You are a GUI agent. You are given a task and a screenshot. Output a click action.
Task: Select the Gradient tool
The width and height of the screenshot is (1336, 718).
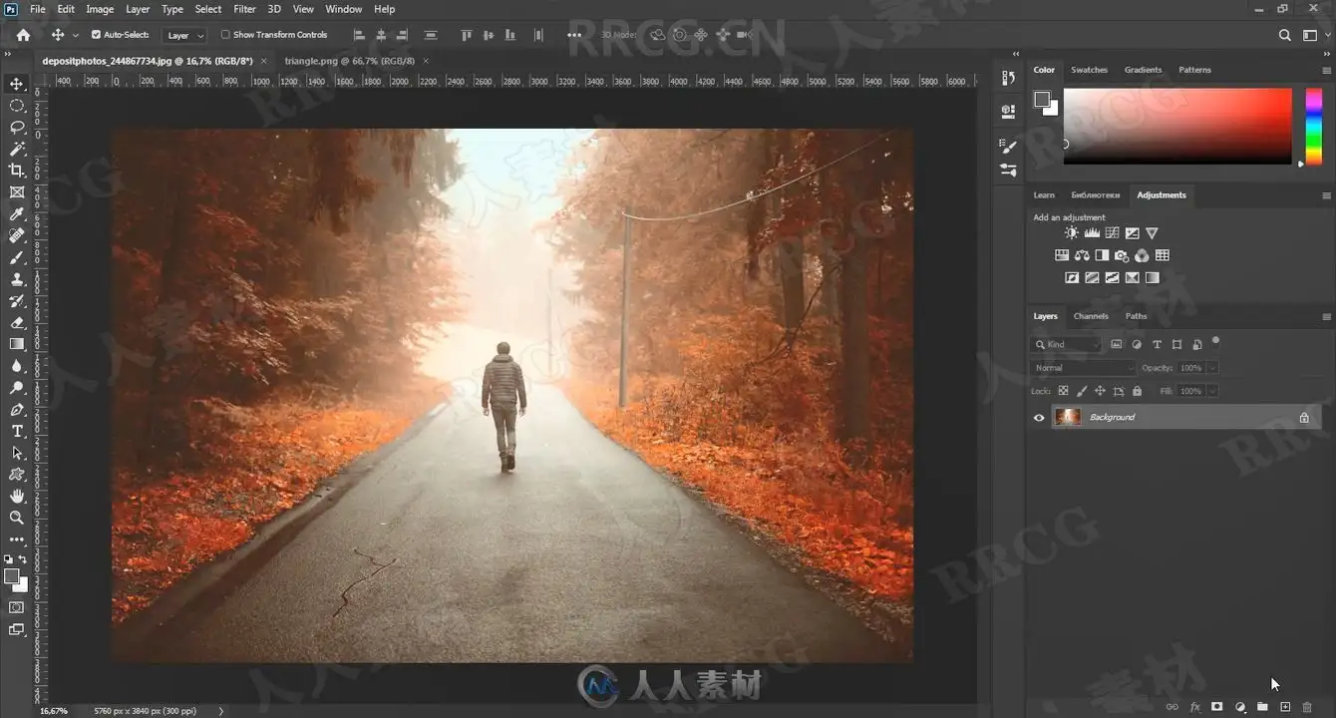click(x=17, y=344)
